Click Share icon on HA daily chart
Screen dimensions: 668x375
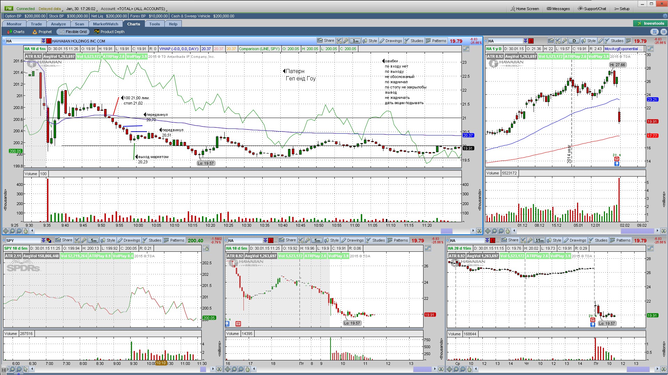tap(551, 41)
